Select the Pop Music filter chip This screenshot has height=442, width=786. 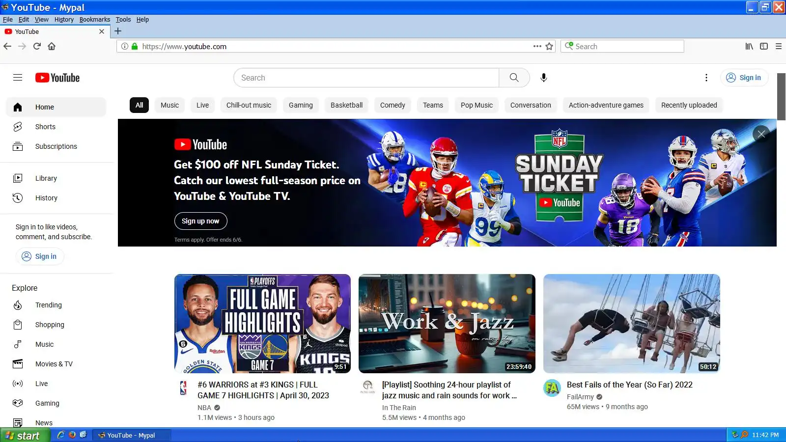[477, 105]
